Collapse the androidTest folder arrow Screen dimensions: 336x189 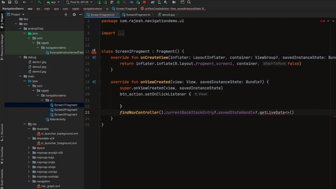pyautogui.click(x=20, y=28)
